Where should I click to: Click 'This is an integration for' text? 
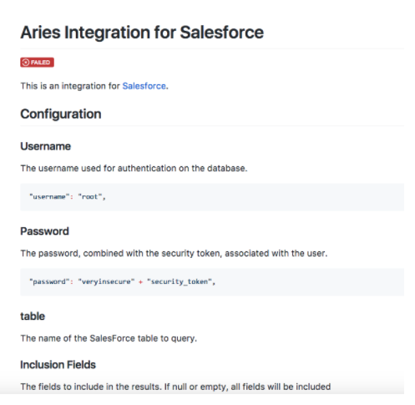pyautogui.click(x=70, y=86)
